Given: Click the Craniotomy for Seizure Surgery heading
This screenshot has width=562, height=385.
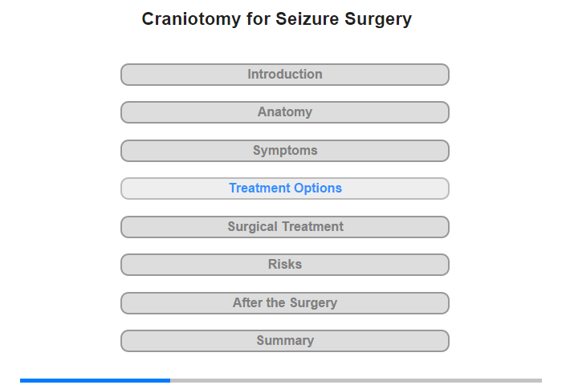Looking at the screenshot, I should (277, 19).
